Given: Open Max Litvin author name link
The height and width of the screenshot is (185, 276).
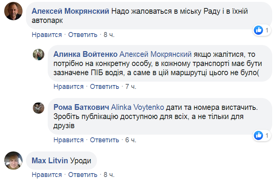Looking at the screenshot, I should pyautogui.click(x=50, y=161).
